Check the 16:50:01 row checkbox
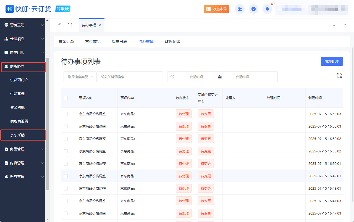 point(66,163)
